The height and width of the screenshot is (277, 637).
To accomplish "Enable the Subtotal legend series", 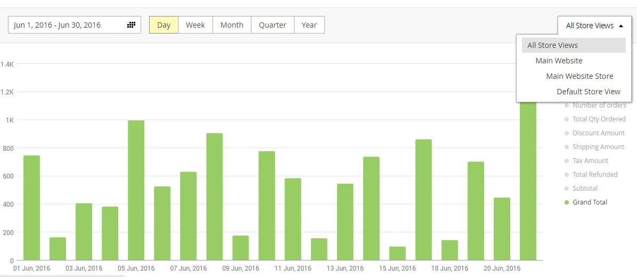I will [584, 189].
